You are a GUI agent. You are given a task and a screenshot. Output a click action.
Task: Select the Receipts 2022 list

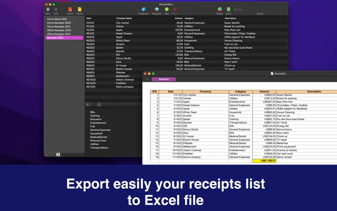[x=64, y=38]
